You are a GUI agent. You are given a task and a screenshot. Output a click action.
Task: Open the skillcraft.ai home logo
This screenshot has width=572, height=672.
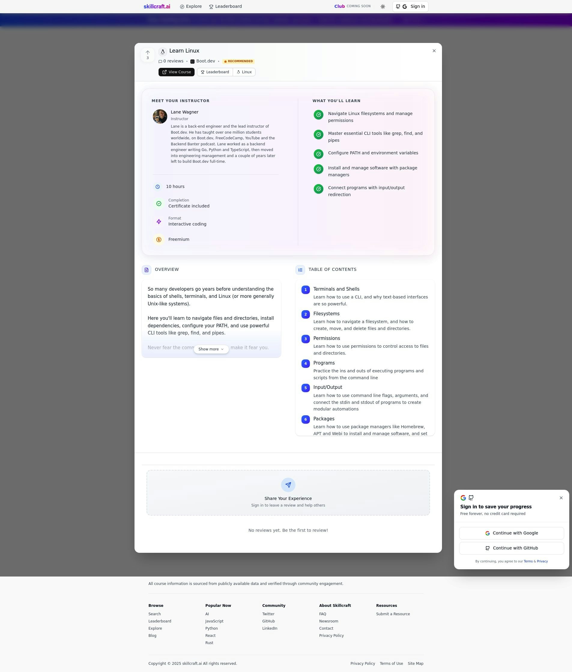point(157,7)
